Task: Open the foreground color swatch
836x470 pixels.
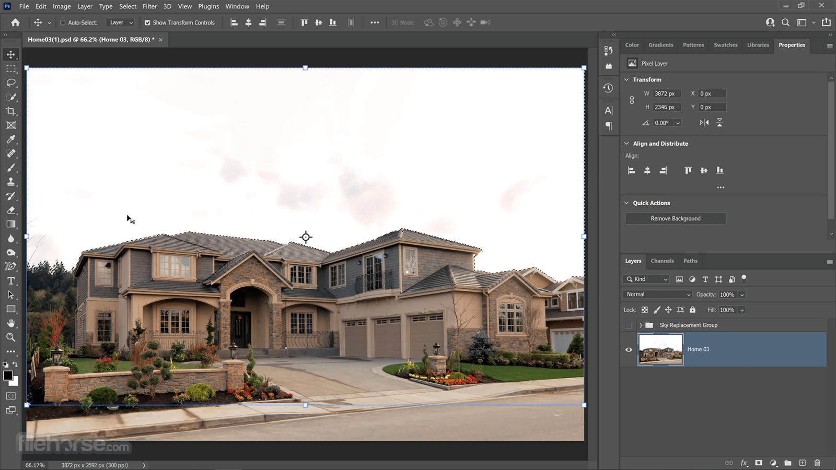Action: tap(8, 375)
